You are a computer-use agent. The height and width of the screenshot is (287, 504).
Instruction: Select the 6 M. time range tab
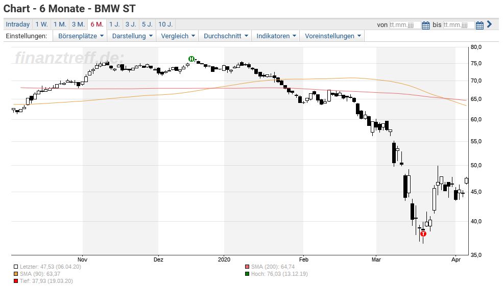(97, 24)
